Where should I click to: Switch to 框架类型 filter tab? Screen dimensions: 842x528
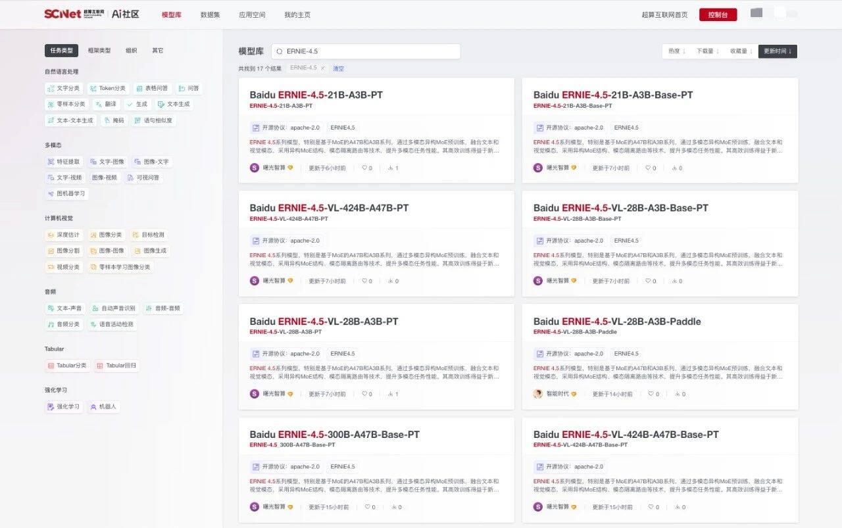pyautogui.click(x=99, y=51)
